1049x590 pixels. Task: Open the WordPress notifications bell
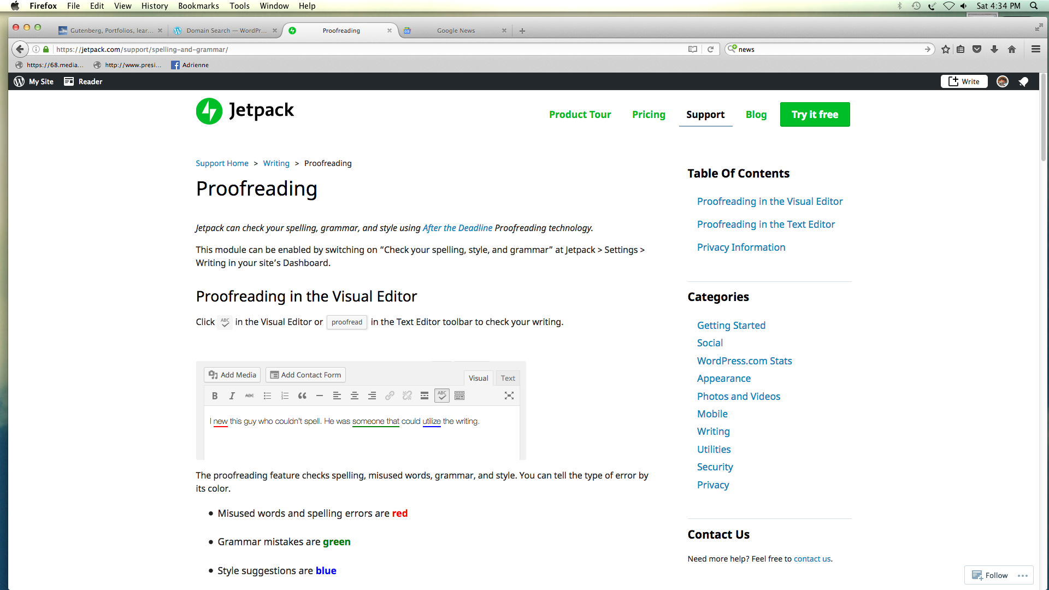1023,81
